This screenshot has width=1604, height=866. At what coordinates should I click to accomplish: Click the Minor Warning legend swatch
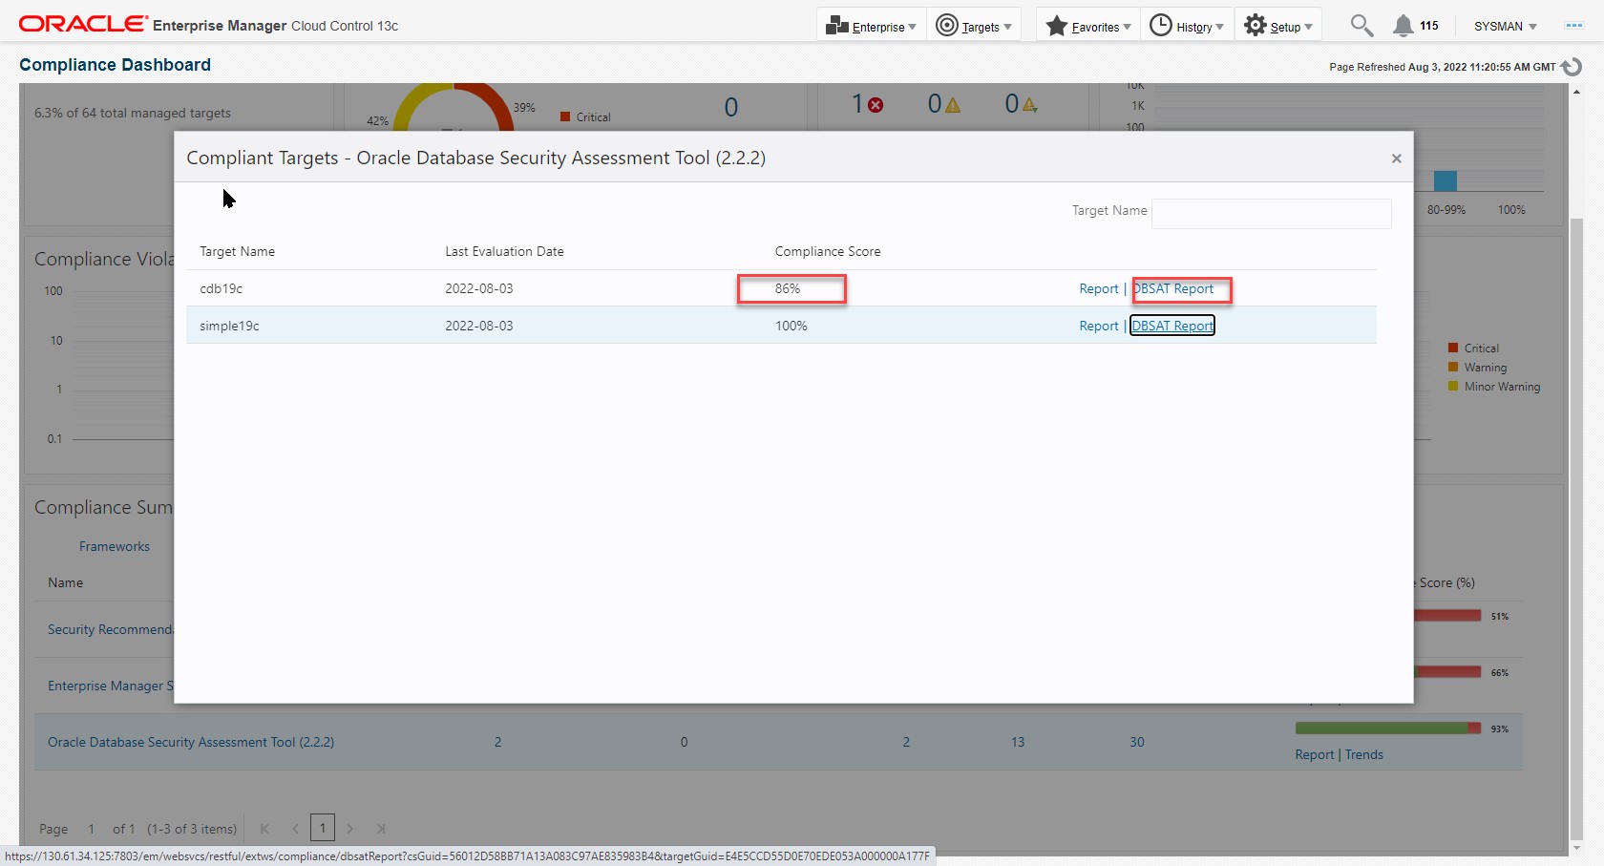(x=1453, y=387)
